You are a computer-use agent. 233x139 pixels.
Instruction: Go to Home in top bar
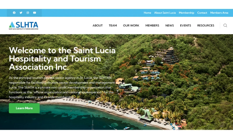click(147, 13)
